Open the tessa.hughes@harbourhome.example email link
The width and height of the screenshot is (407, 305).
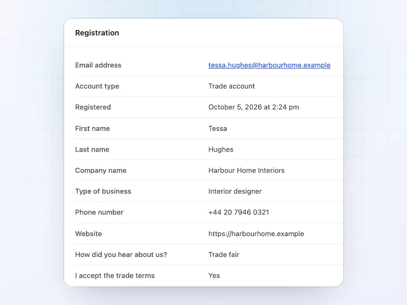(x=269, y=65)
